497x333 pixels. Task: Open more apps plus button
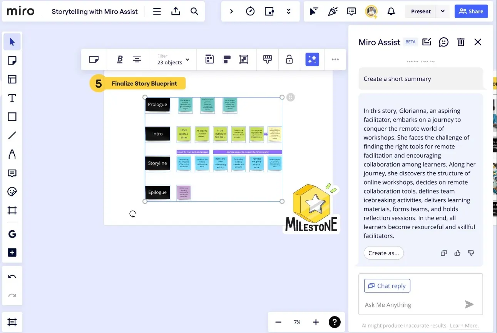[x=12, y=253]
